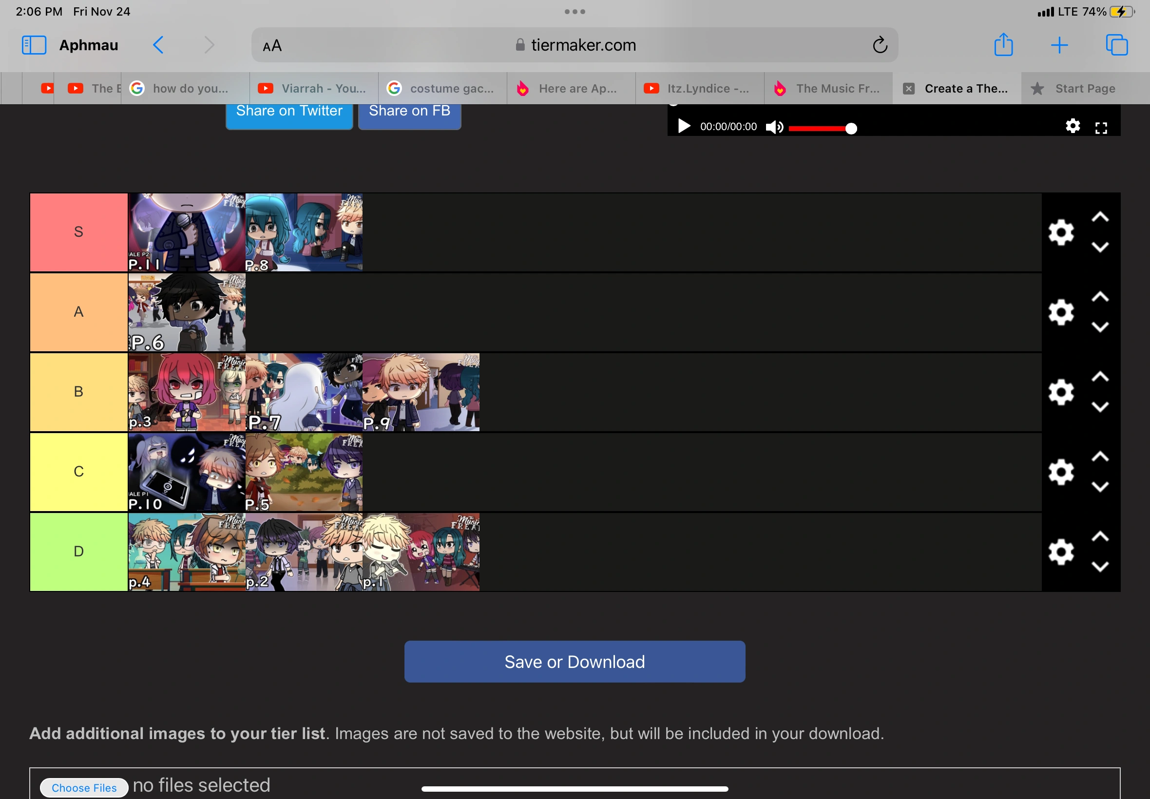Toggle video fullscreen mode
The image size is (1150, 799).
tap(1101, 128)
